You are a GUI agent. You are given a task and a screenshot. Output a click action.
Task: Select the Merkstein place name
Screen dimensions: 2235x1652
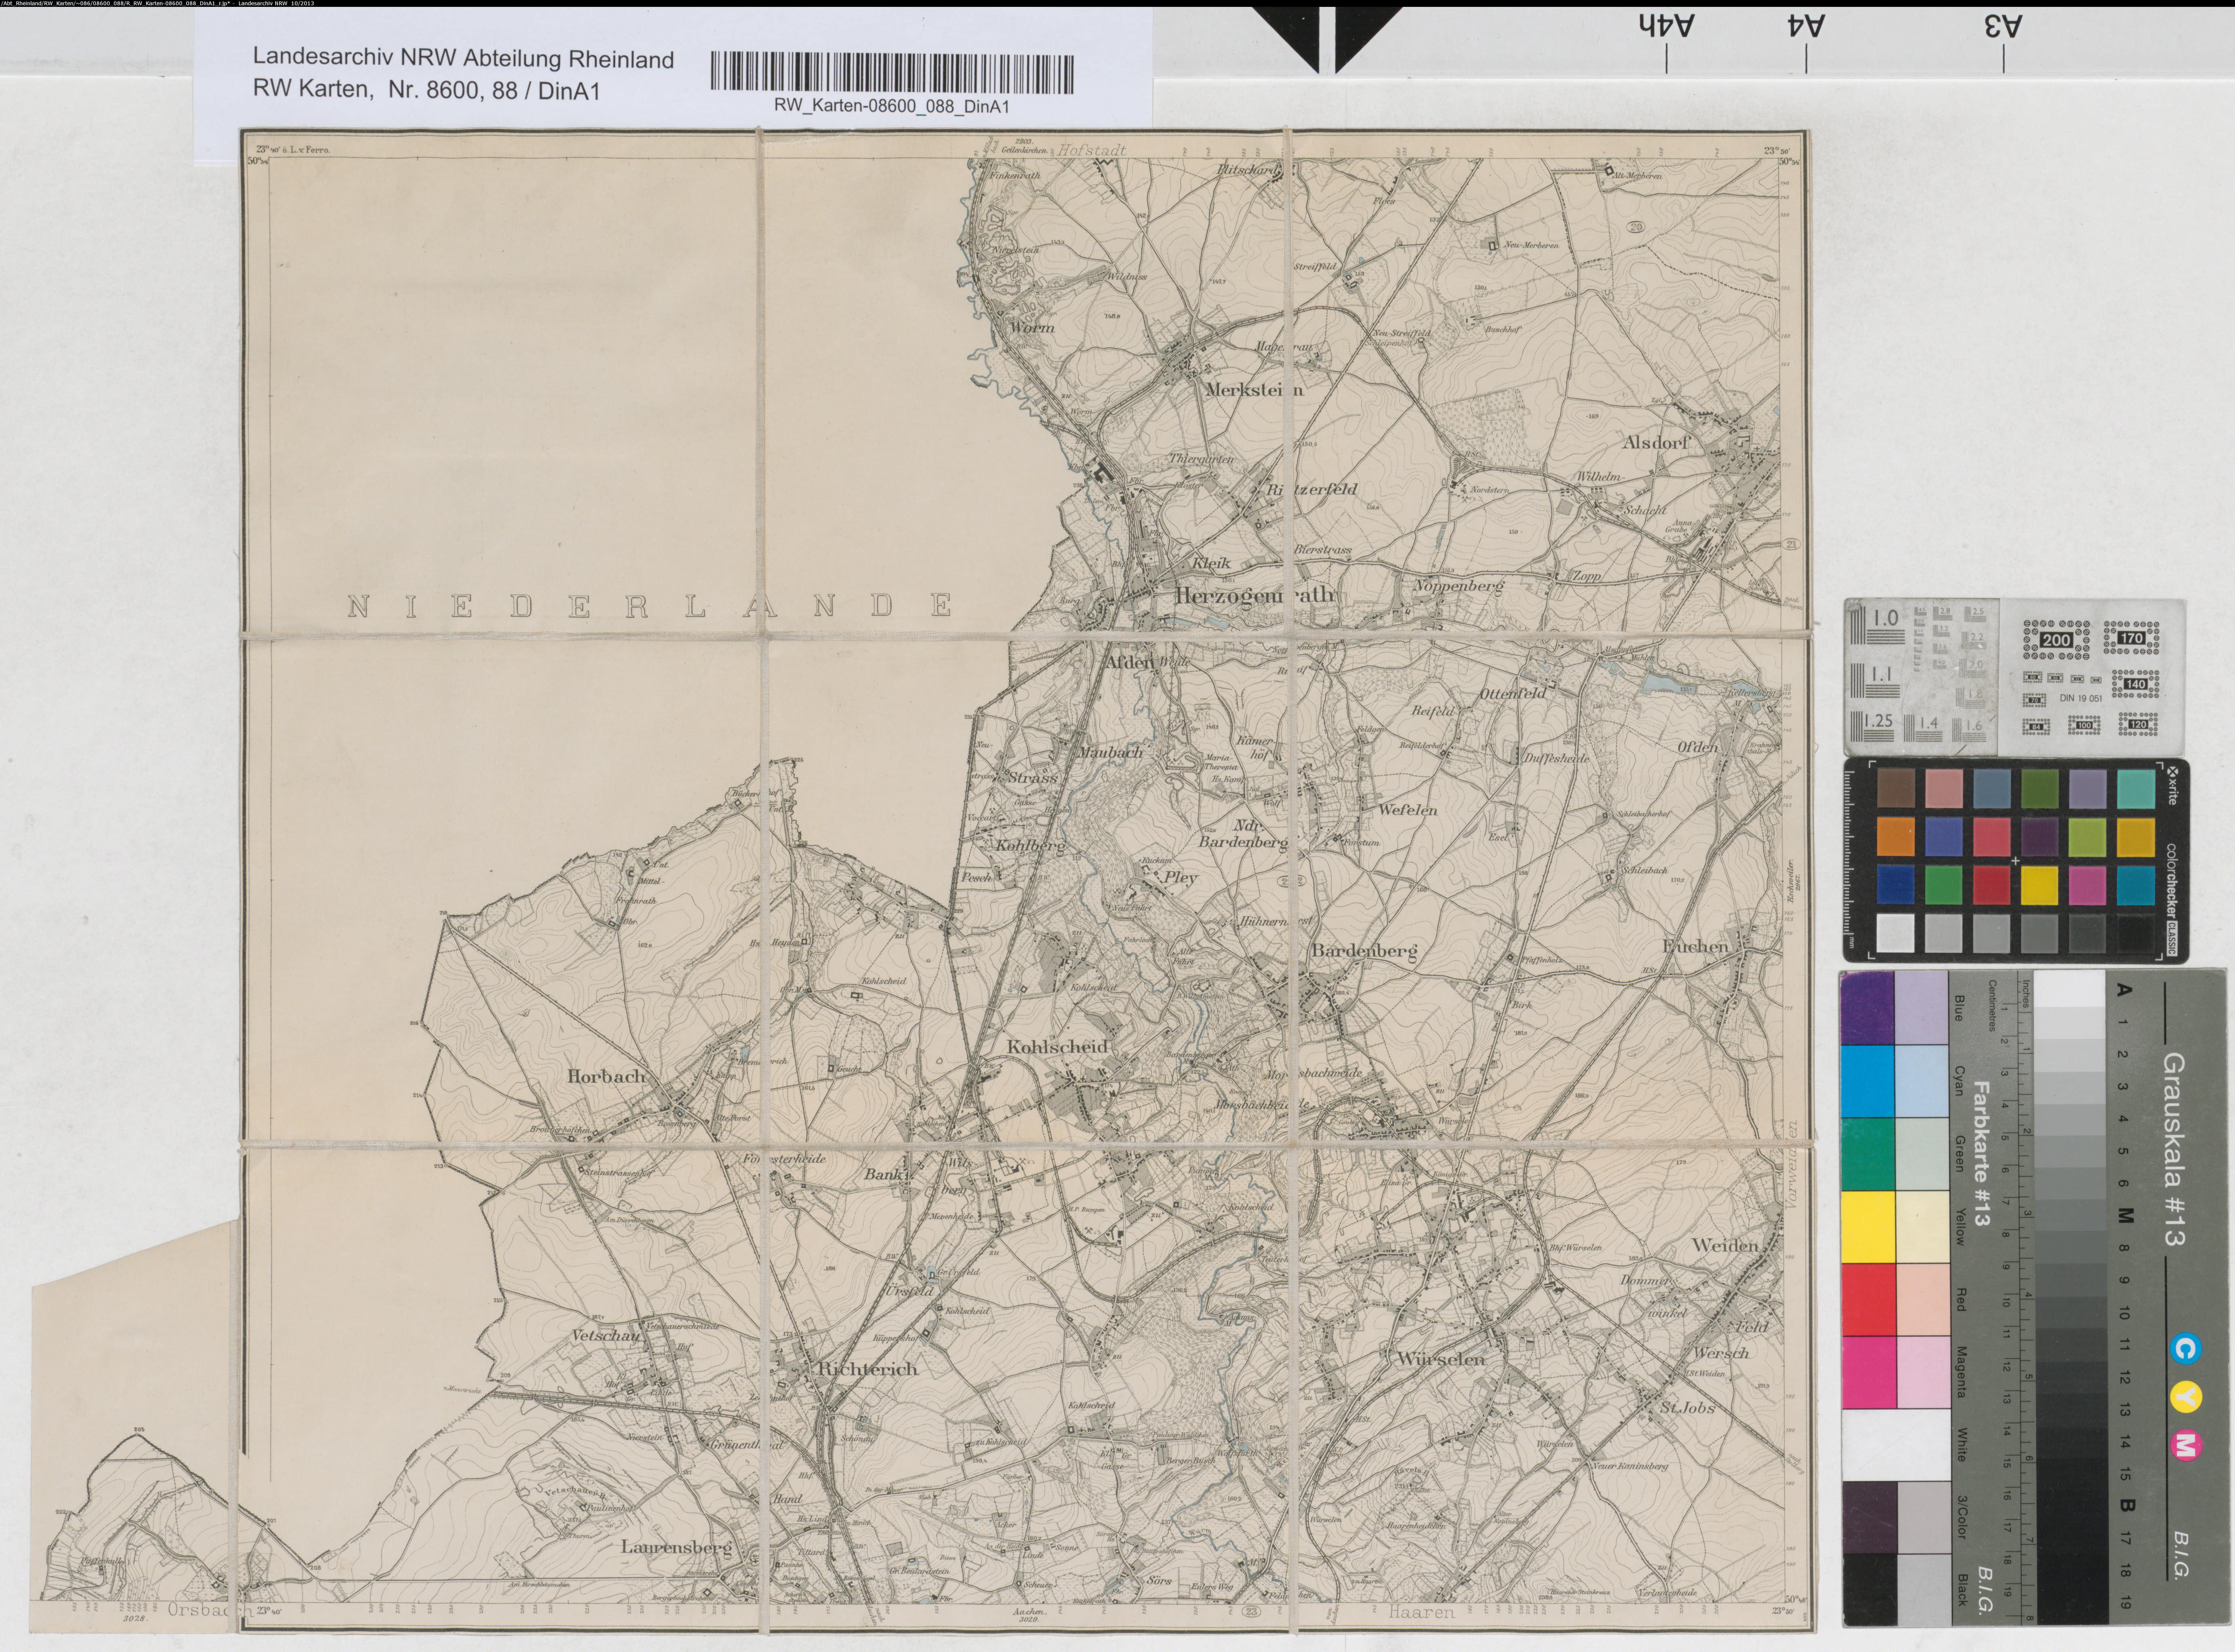point(1254,390)
